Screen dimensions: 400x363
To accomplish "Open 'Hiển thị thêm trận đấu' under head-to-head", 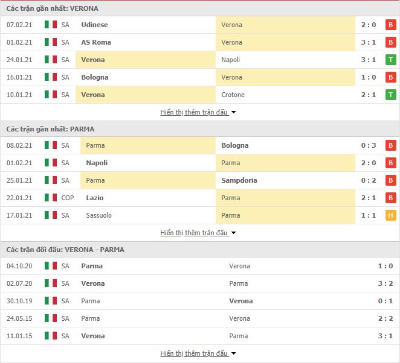I will pyautogui.click(x=194, y=353).
